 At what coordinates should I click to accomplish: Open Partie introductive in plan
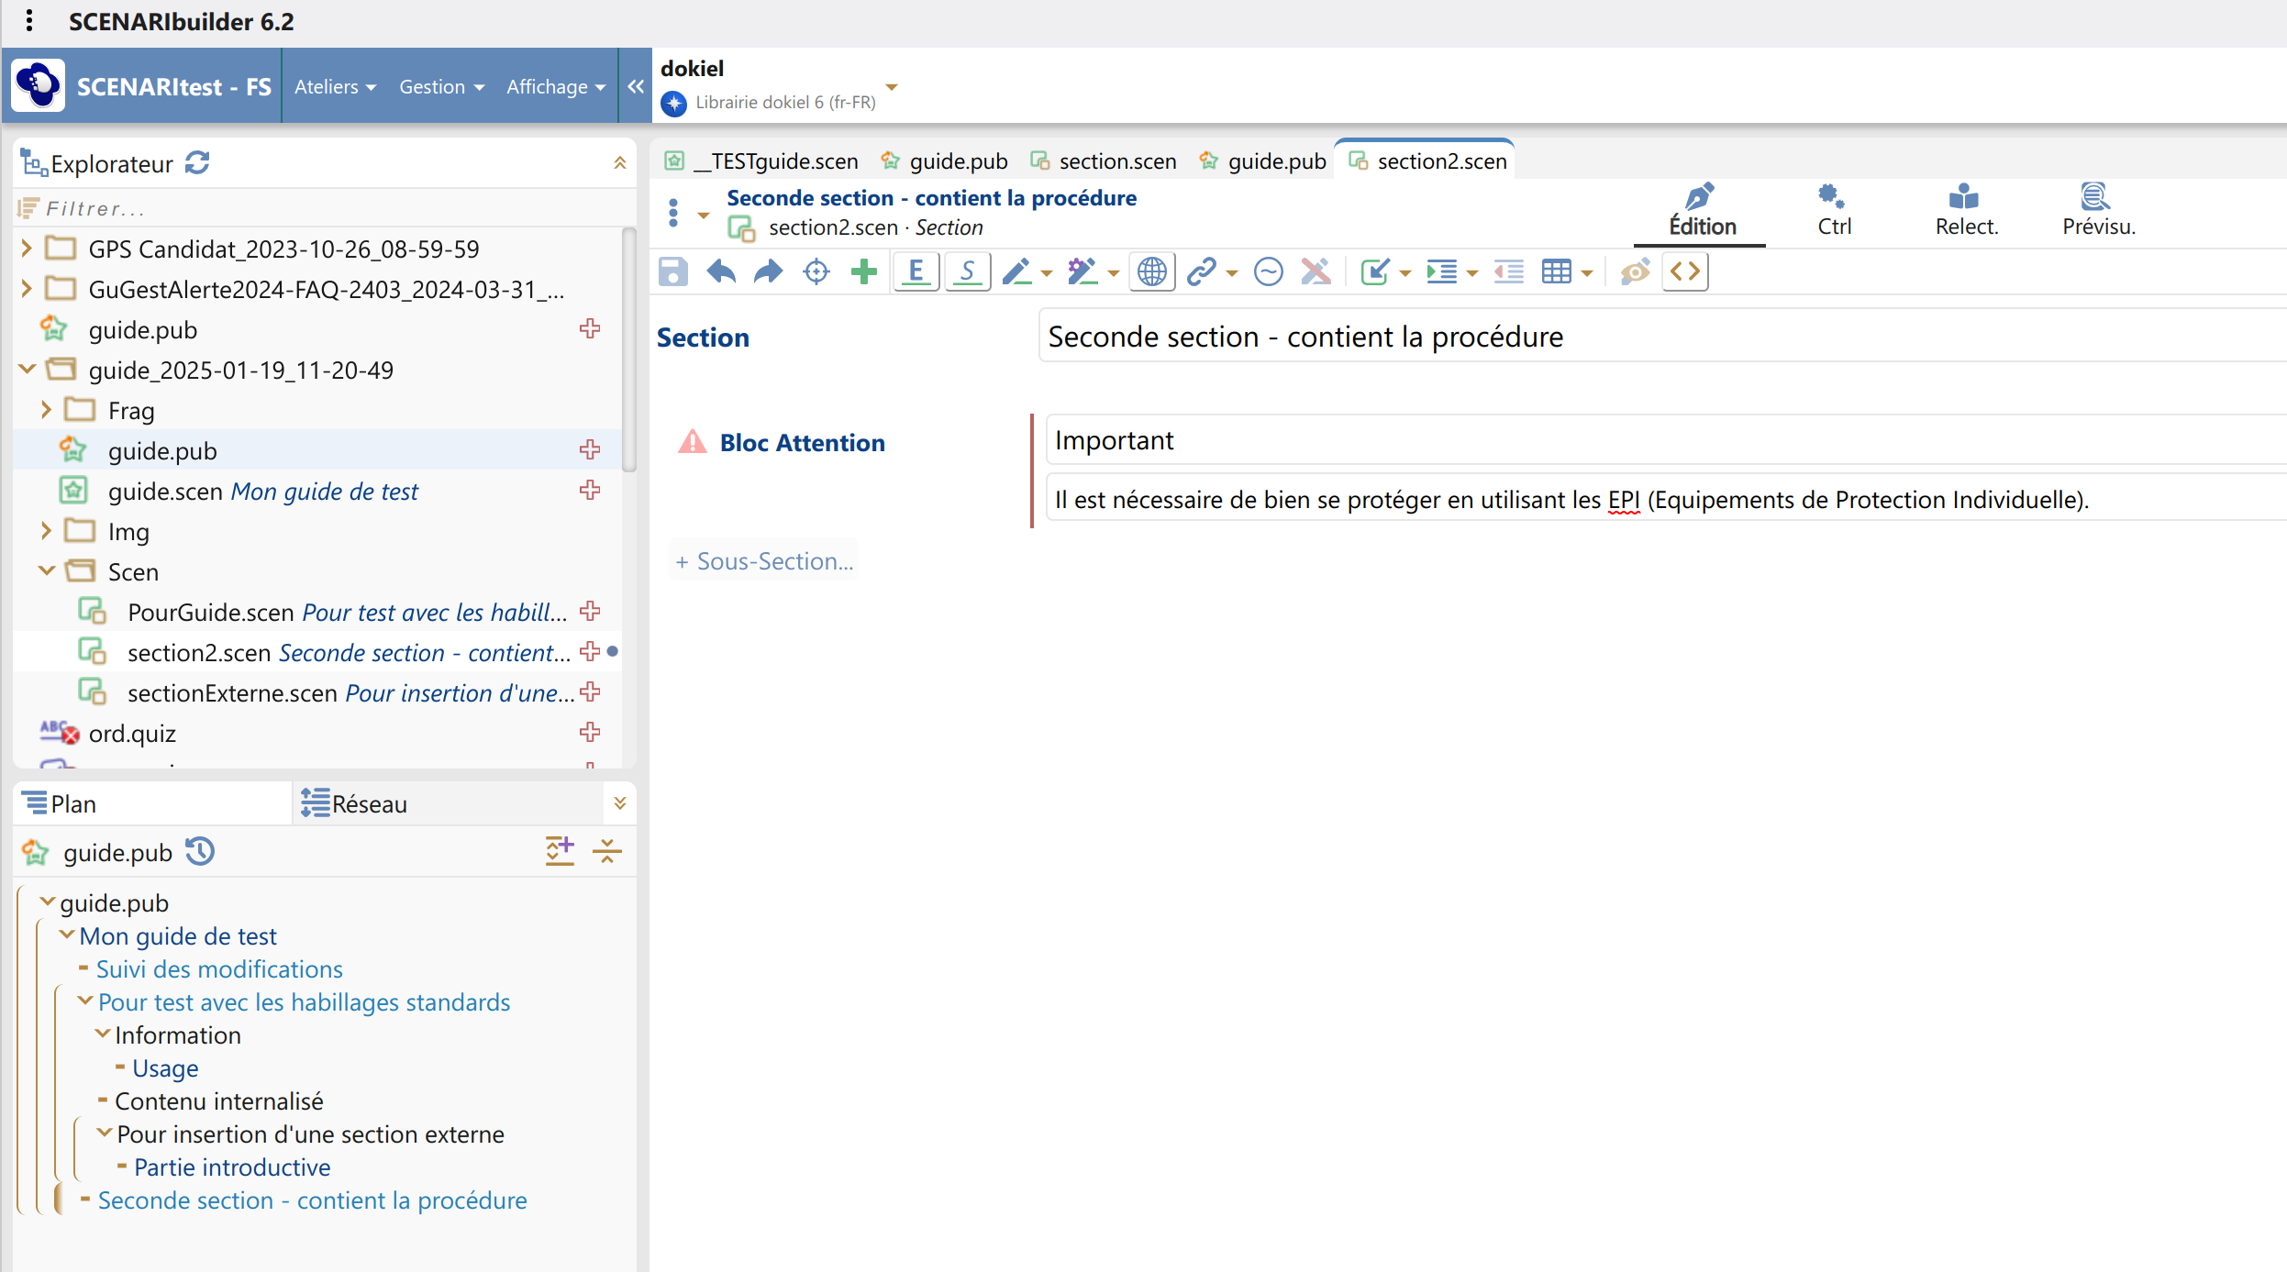pyautogui.click(x=232, y=1167)
